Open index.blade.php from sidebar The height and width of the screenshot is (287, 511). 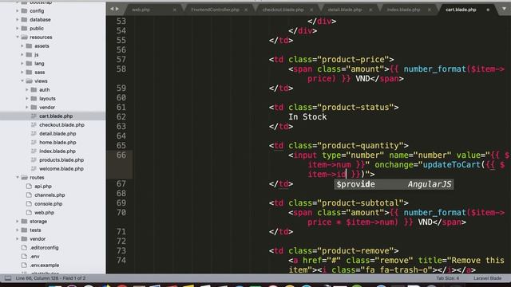point(57,151)
